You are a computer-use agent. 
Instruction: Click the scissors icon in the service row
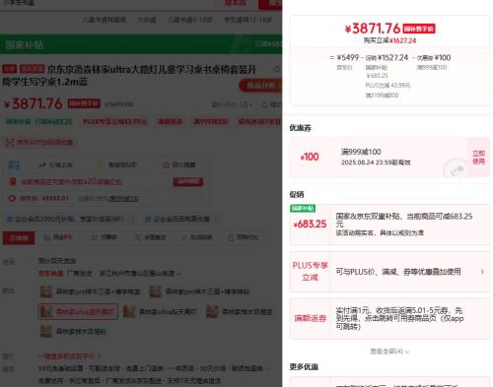tap(138, 237)
